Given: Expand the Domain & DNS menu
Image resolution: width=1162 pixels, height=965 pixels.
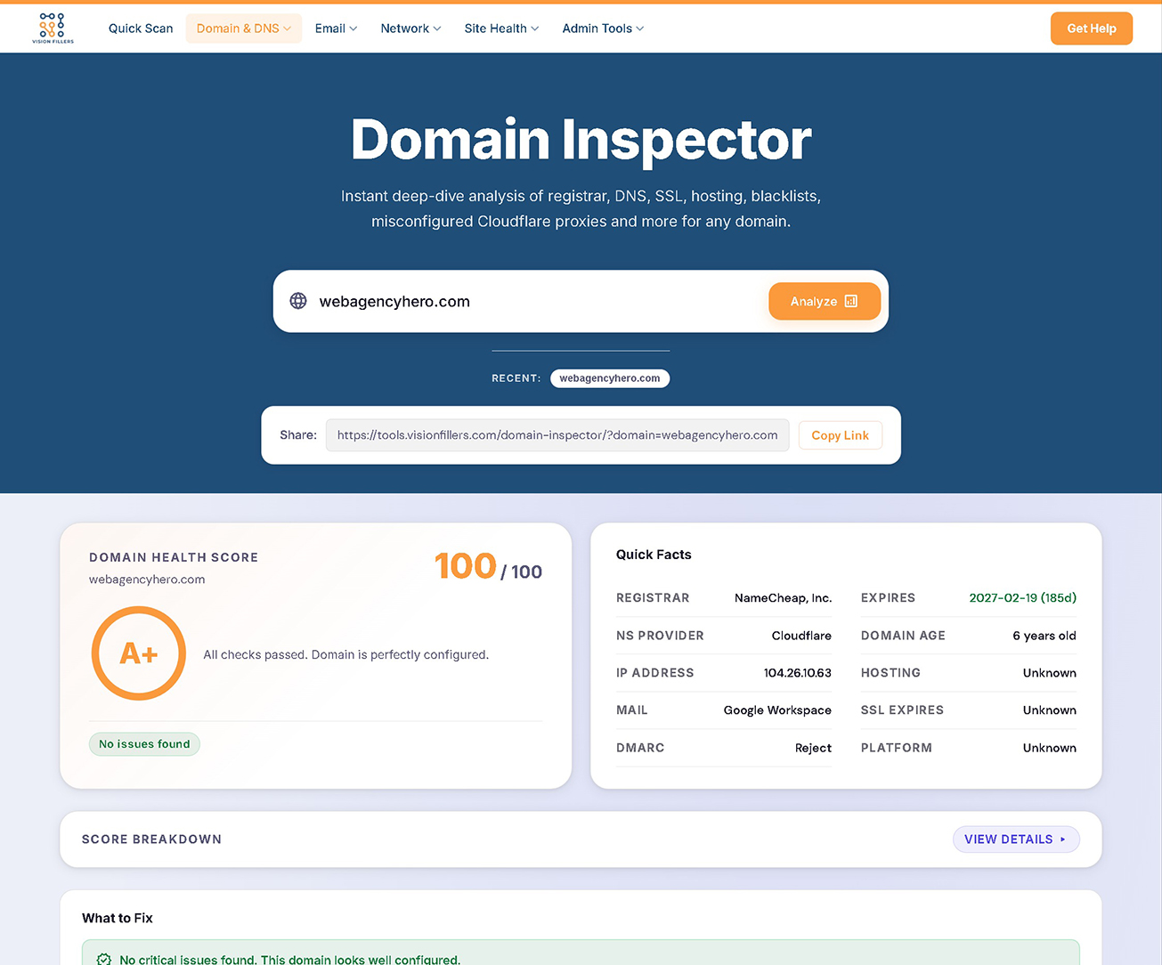Looking at the screenshot, I should (x=244, y=28).
